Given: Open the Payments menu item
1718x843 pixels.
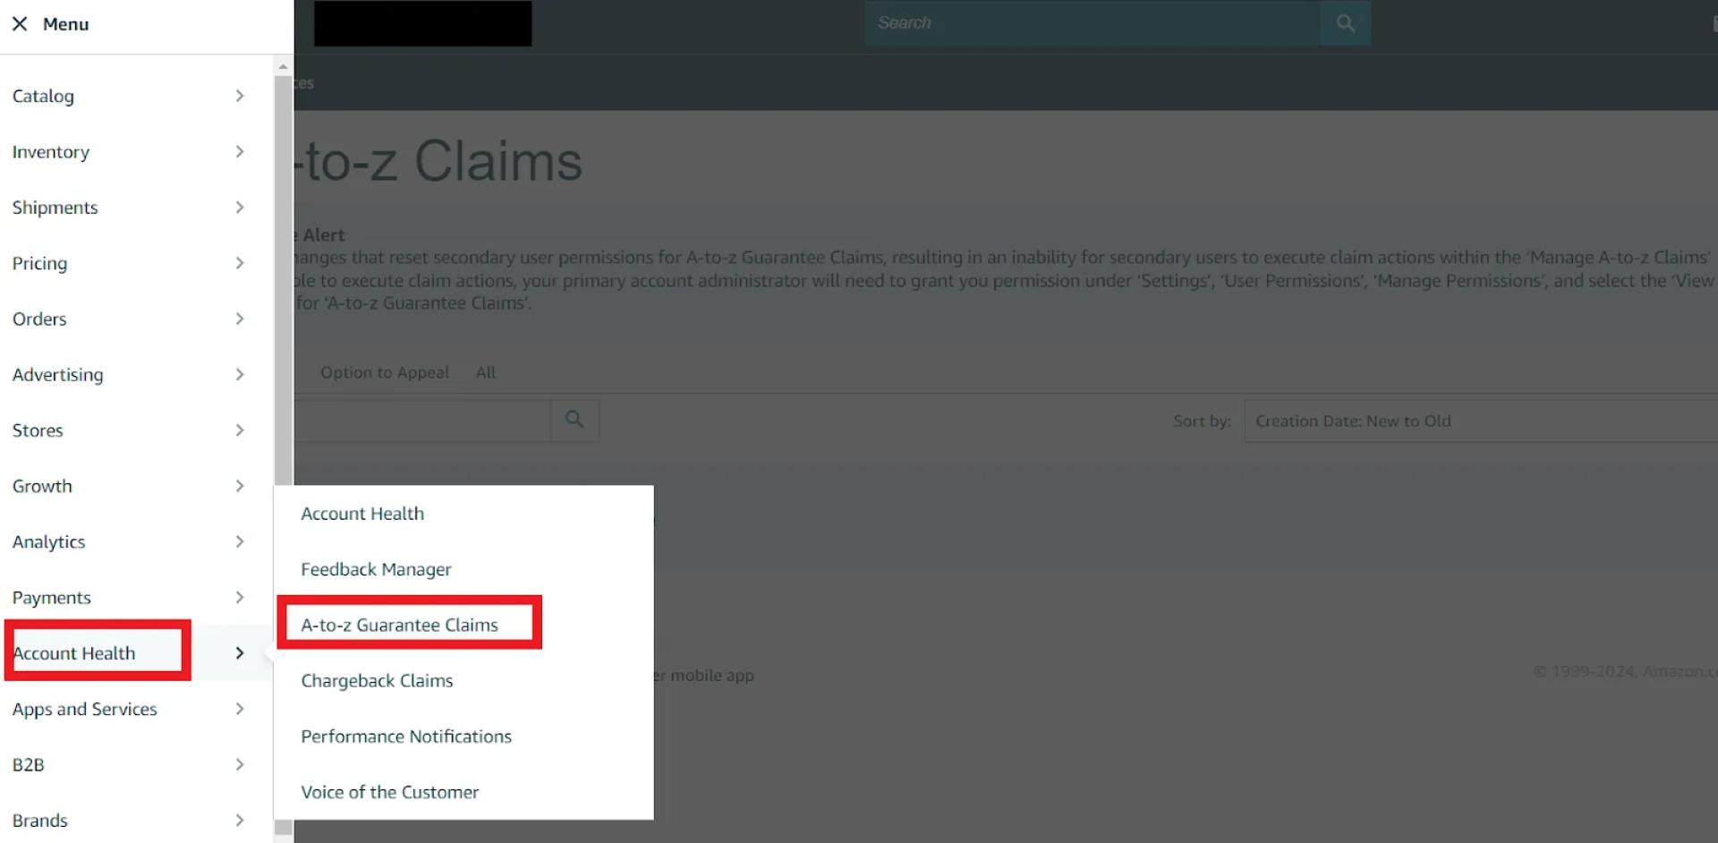Looking at the screenshot, I should tap(51, 597).
